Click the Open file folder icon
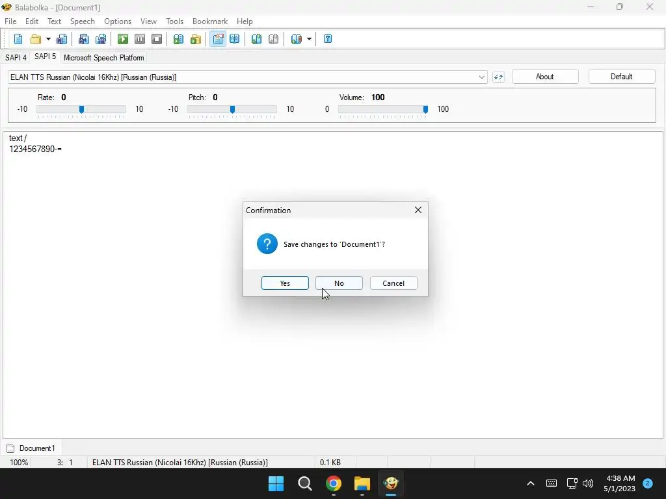The image size is (666, 499). click(x=36, y=39)
